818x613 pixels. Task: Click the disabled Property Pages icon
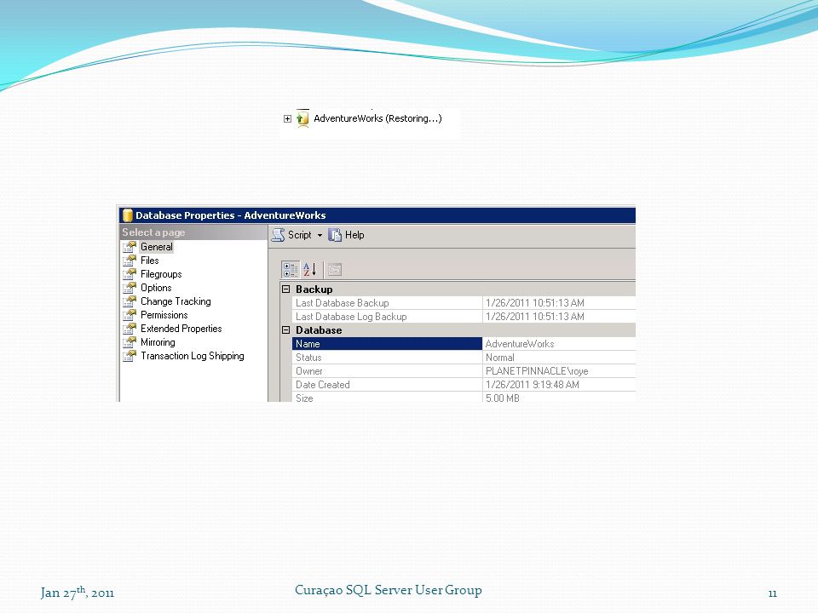coord(335,270)
